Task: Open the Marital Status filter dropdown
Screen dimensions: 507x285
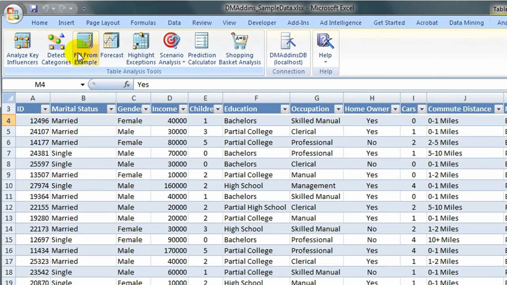Action: [111, 109]
